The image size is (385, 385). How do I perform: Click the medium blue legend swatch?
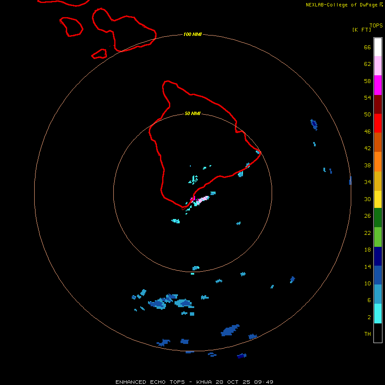tap(378, 275)
